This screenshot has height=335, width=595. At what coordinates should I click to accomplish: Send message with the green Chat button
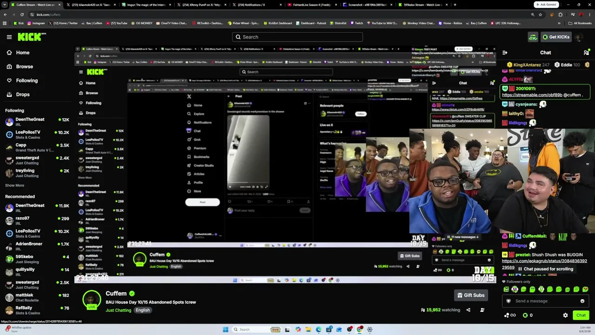[x=581, y=315]
